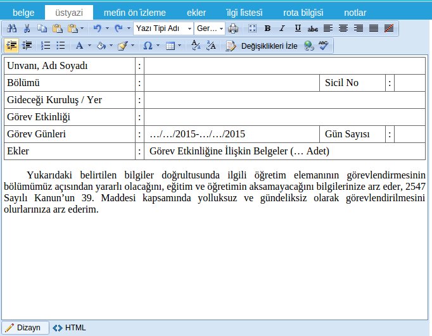The height and width of the screenshot is (336, 432).
Task: Toggle Bold formatting
Action: (x=267, y=28)
